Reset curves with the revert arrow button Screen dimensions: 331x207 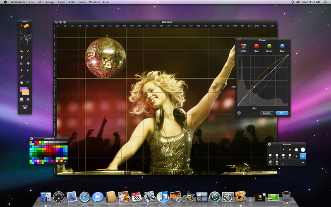[x=239, y=113]
